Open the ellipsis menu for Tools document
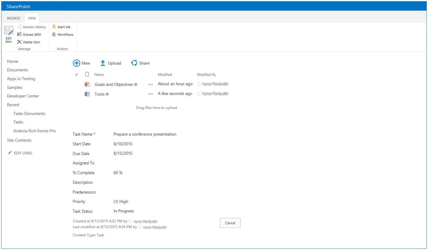Image resolution: width=428 pixels, height=250 pixels. [151, 94]
